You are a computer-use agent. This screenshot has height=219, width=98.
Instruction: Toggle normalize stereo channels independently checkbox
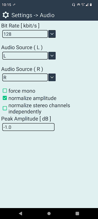tap(5, 108)
